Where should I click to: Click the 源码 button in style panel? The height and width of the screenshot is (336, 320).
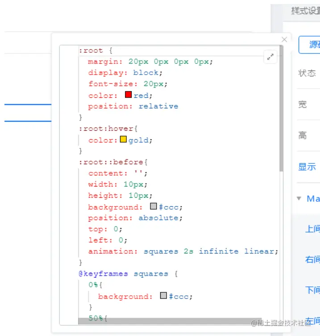tap(309, 45)
